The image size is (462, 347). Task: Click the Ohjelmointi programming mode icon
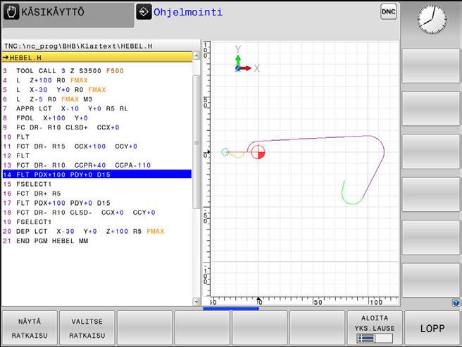[144, 12]
